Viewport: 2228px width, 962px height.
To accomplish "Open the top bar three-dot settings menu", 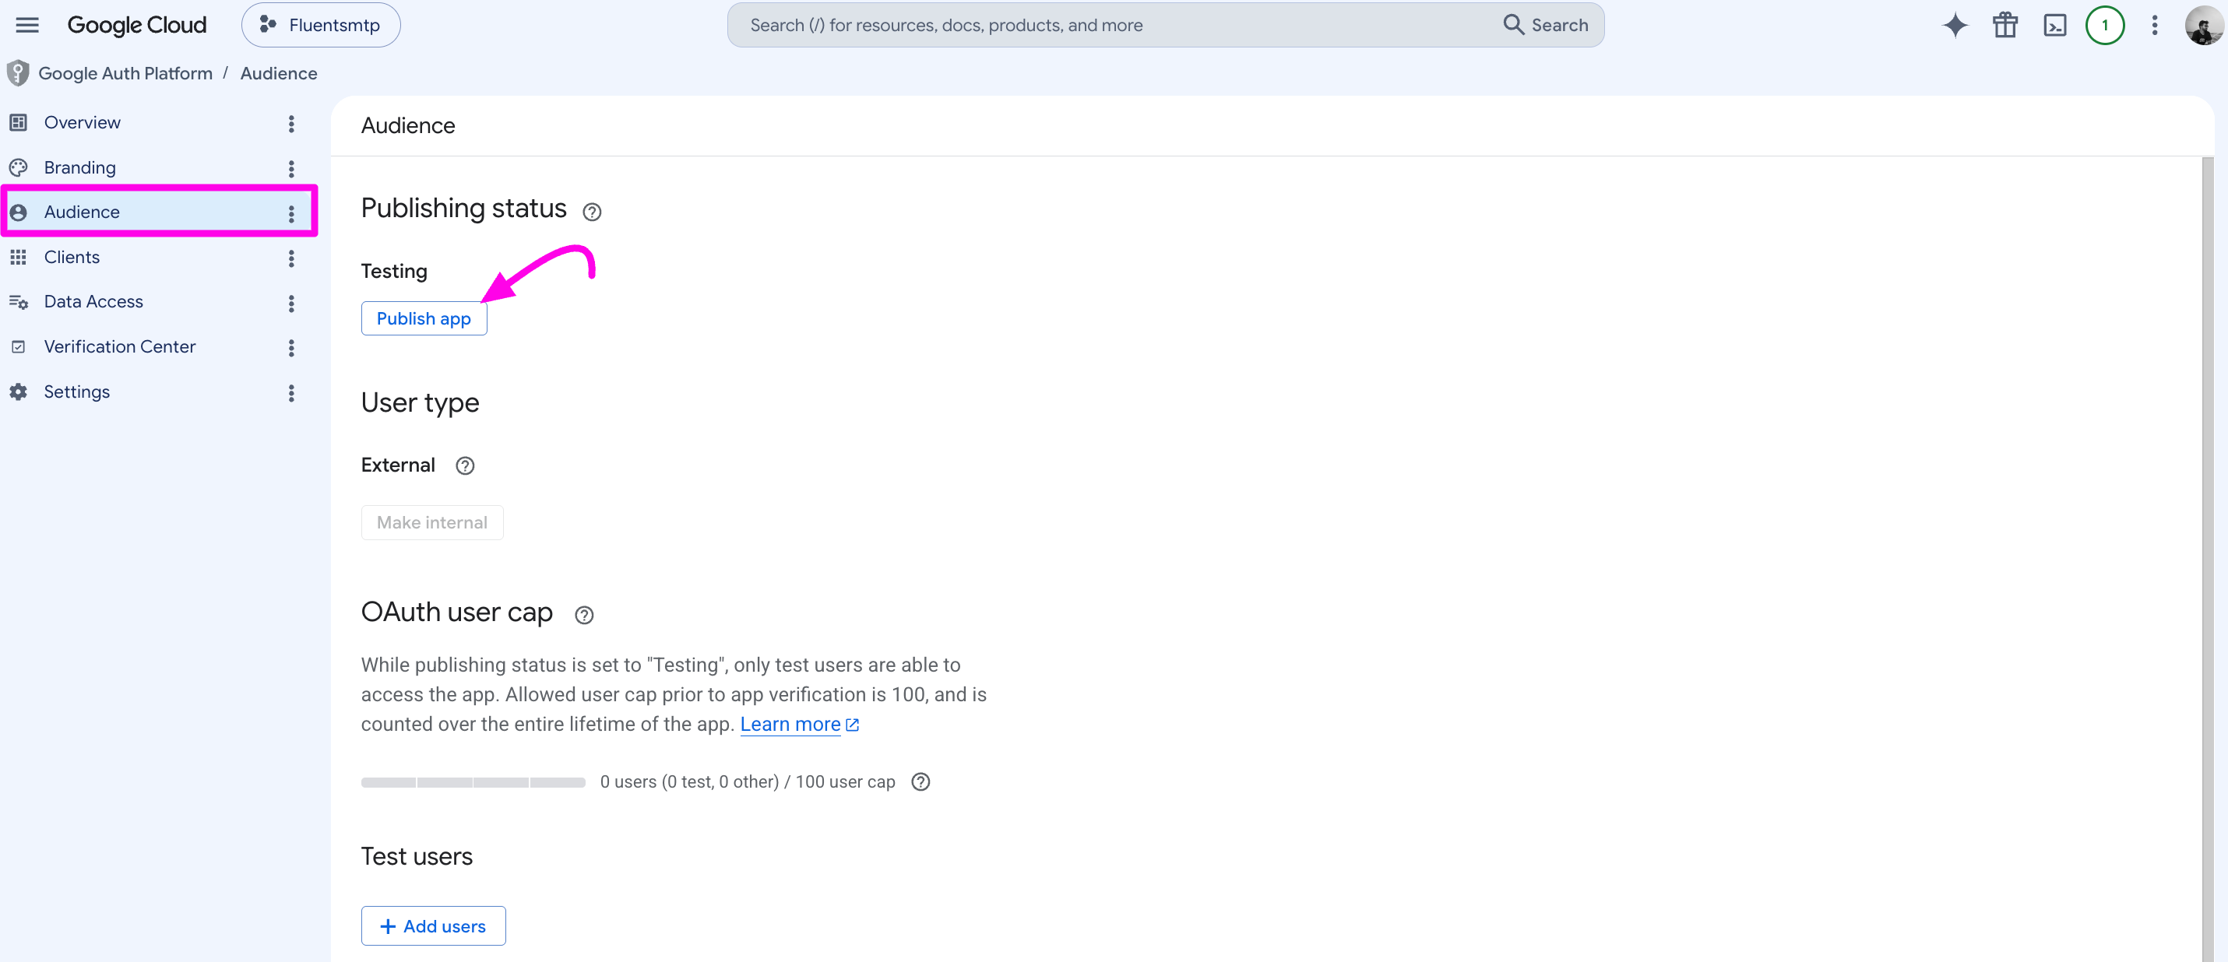I will [x=2155, y=25].
